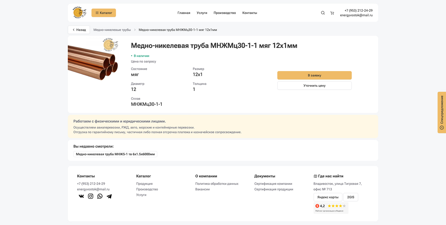This screenshot has width=446, height=225.
Task: Go back using the Назад button
Action: click(x=79, y=29)
